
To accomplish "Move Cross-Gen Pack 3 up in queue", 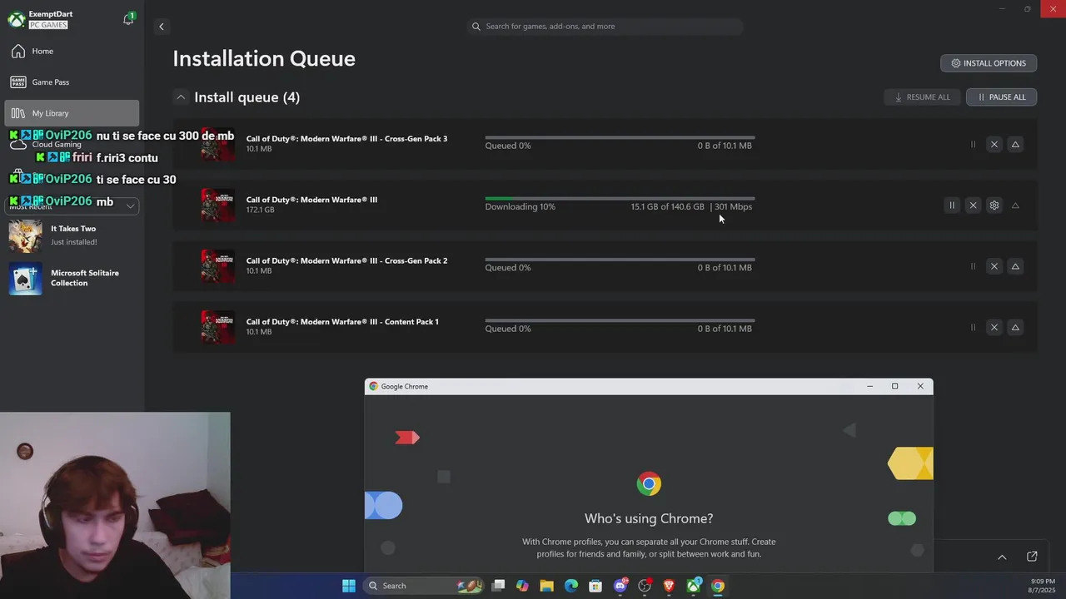I will point(1015,145).
